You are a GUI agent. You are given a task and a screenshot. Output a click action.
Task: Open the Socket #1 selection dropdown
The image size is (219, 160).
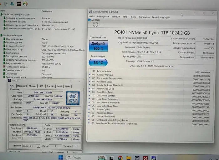click(x=31, y=146)
